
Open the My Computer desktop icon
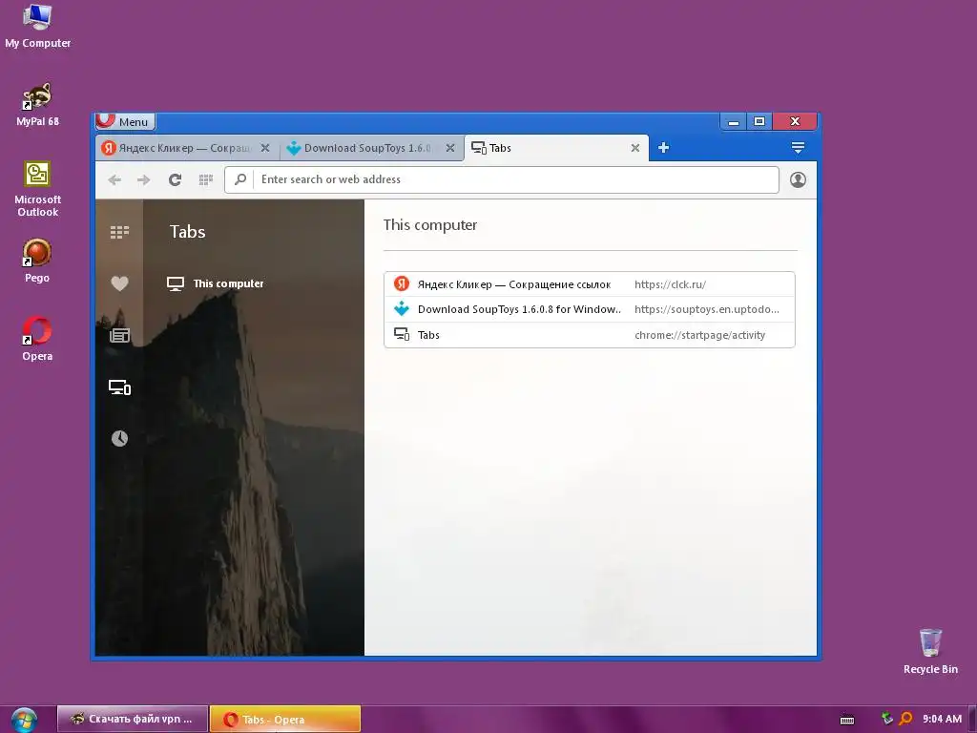37,26
